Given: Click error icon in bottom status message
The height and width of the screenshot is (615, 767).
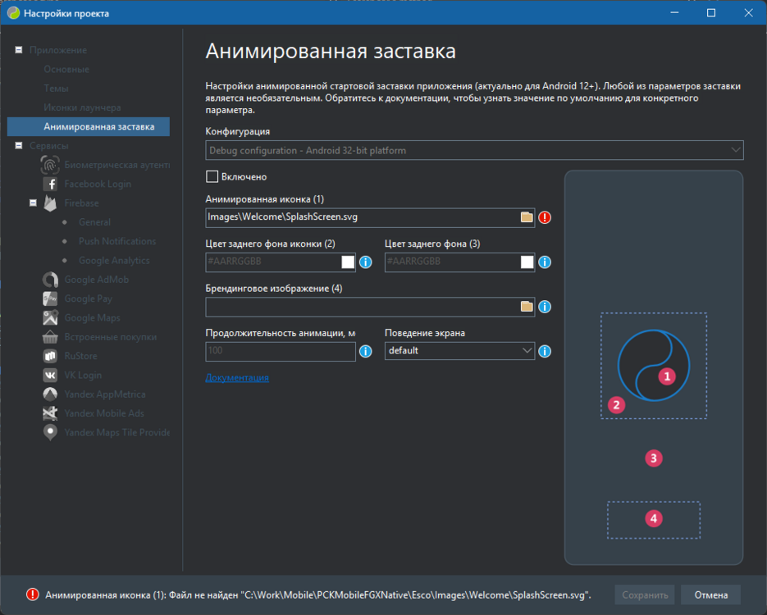Looking at the screenshot, I should coord(32,594).
